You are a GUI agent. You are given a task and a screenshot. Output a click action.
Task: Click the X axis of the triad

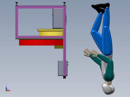8,91
